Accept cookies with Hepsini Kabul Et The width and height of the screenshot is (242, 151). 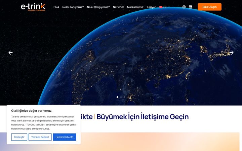click(x=65, y=137)
